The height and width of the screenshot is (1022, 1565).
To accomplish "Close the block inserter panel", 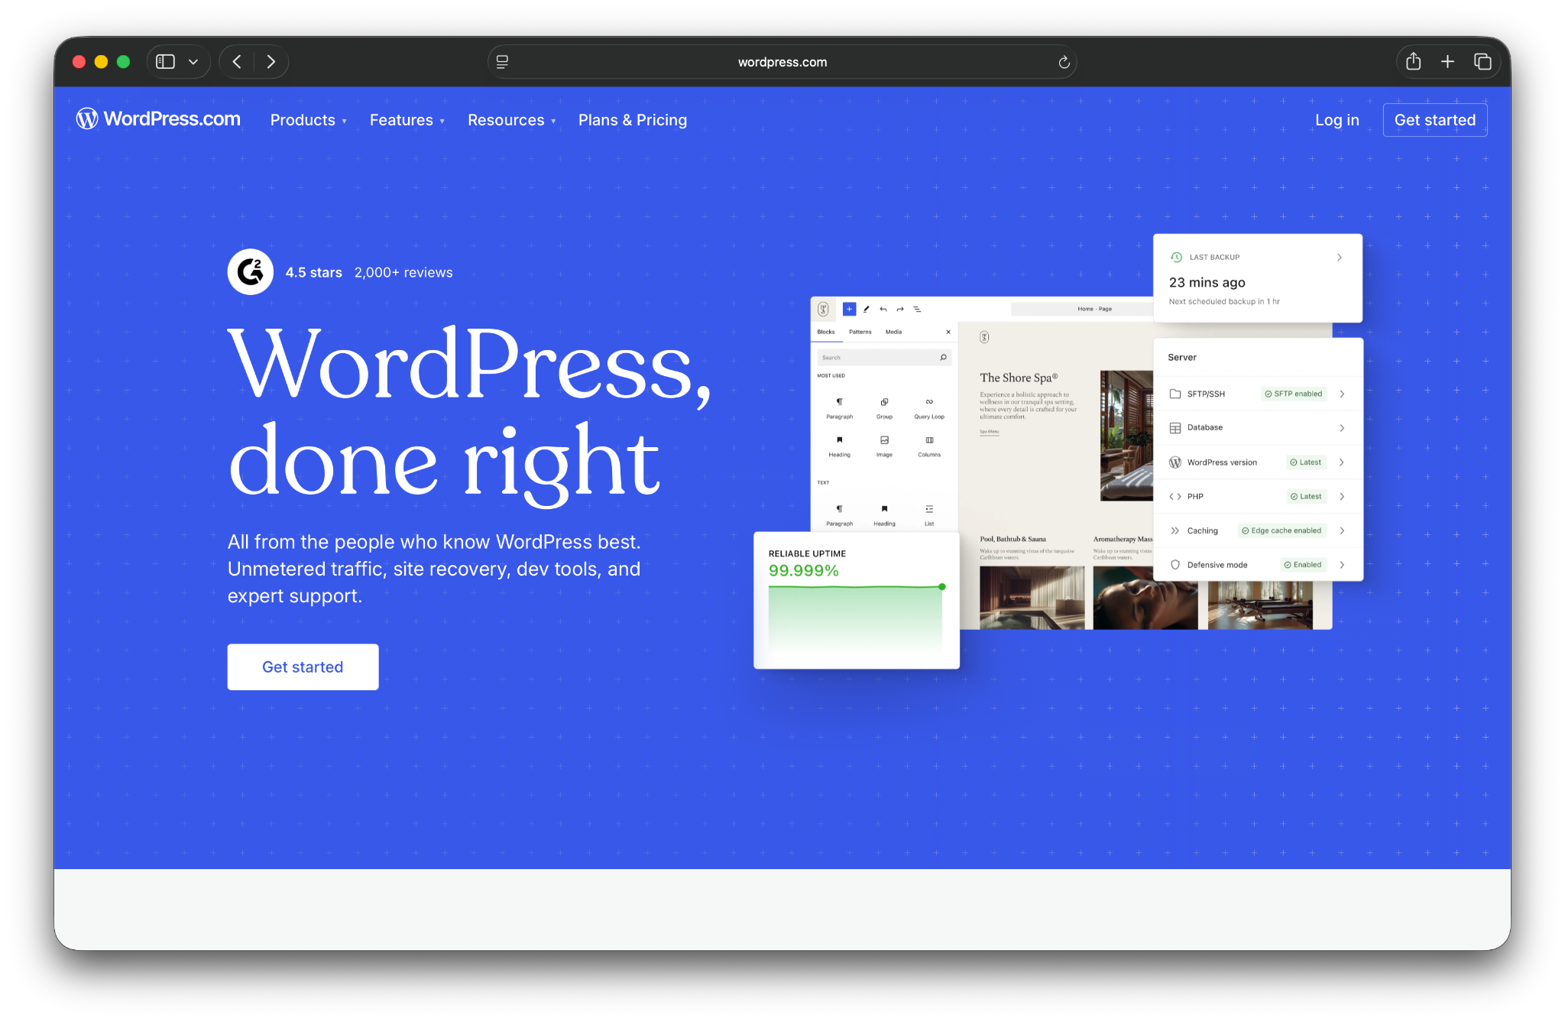I will [948, 332].
